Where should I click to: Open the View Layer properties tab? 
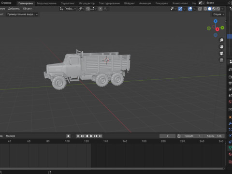tap(230, 89)
